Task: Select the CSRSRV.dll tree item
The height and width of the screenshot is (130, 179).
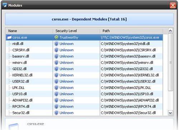Action: pyautogui.click(x=21, y=50)
